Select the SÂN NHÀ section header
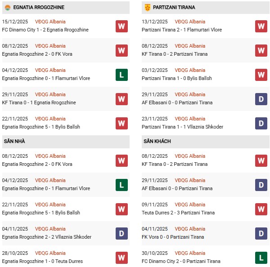 tap(14, 142)
